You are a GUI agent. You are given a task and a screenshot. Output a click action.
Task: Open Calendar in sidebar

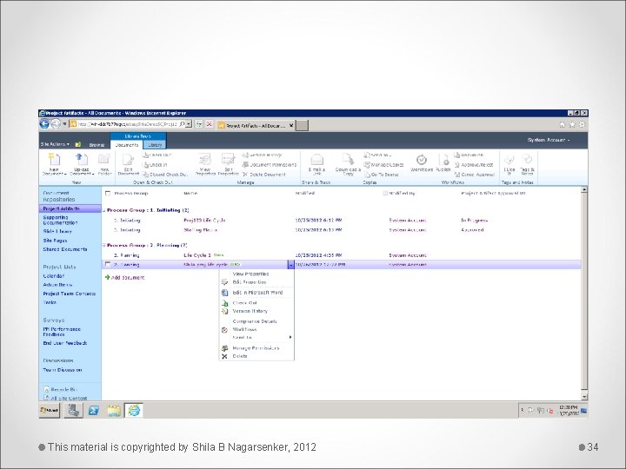coord(54,276)
